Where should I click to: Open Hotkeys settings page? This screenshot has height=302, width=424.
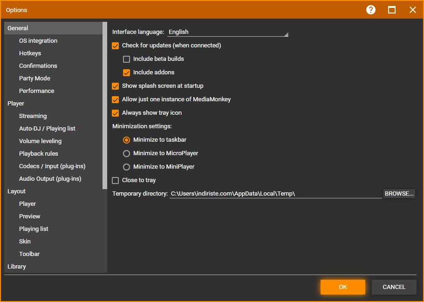(x=30, y=53)
